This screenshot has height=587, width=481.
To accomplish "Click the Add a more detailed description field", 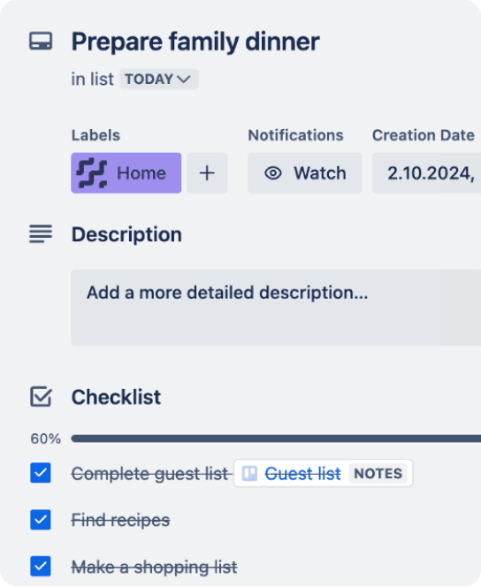I will pos(276,308).
